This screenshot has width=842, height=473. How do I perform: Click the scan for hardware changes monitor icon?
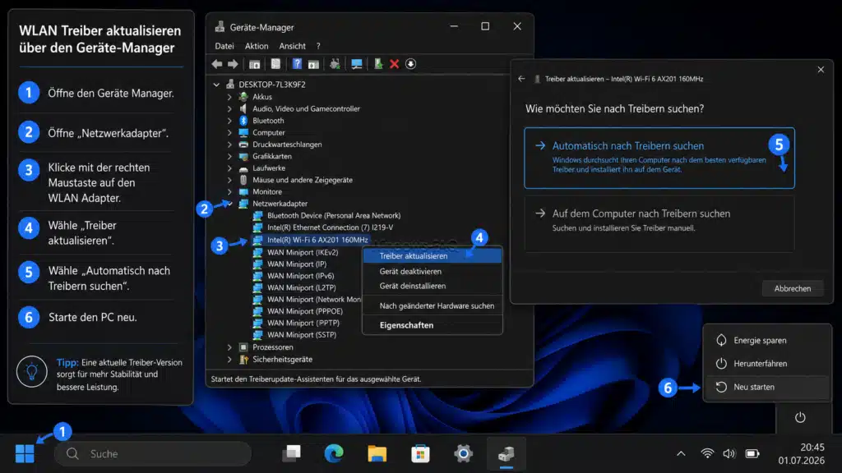[x=357, y=64]
